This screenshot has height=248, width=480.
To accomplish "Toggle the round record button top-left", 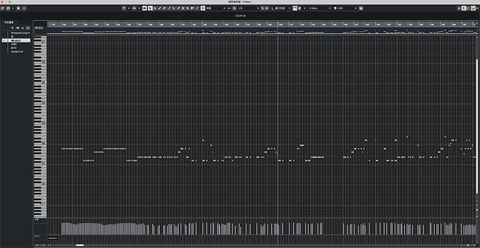I will coord(19,8).
